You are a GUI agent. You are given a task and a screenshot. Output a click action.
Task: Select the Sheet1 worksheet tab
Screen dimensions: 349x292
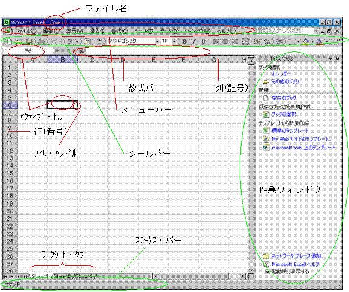(x=40, y=276)
